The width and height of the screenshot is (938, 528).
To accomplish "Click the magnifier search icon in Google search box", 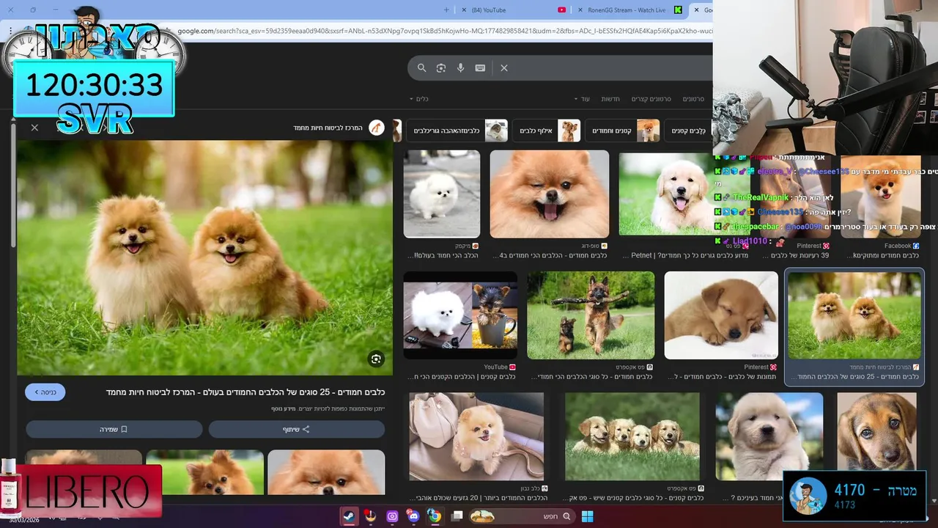I will [422, 67].
